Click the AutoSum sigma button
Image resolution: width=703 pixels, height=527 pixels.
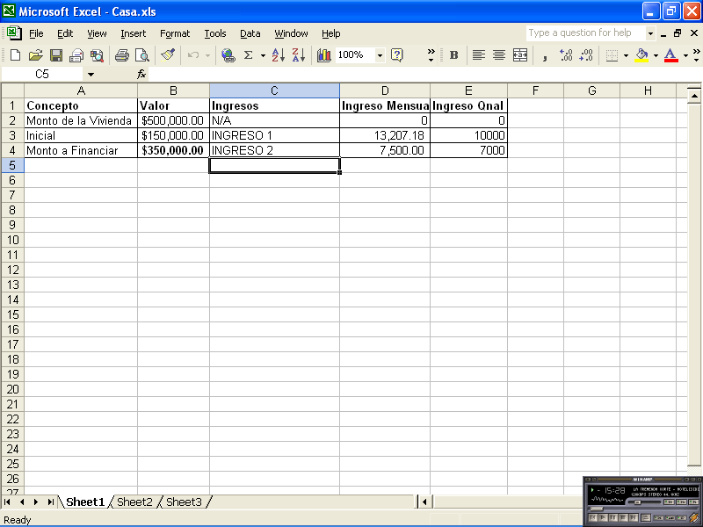pos(248,55)
